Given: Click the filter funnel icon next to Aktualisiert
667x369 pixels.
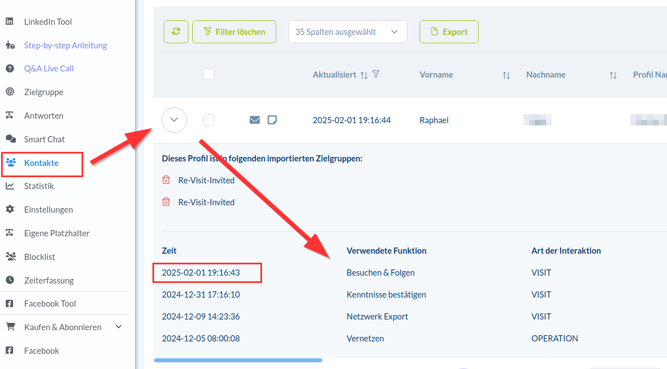Looking at the screenshot, I should (x=376, y=74).
